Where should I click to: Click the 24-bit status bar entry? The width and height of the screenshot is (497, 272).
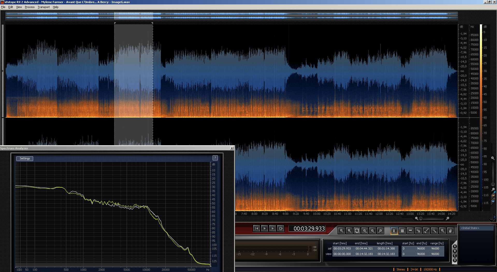click(x=414, y=269)
